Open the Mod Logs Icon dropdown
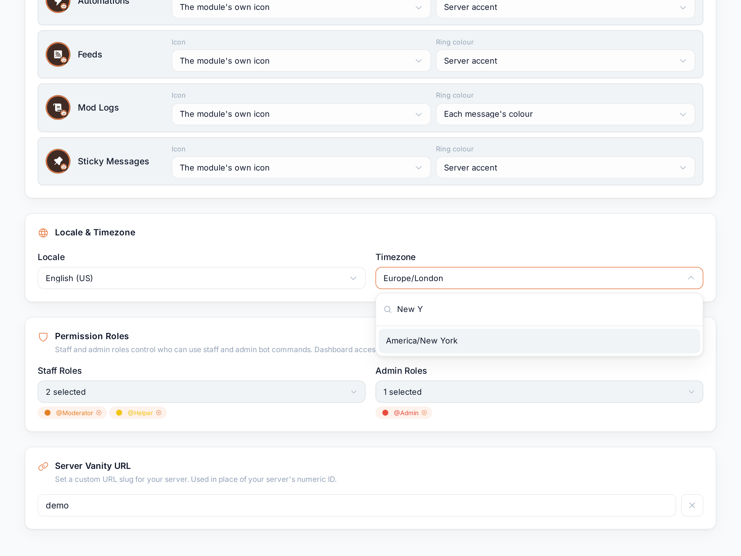 (x=301, y=114)
